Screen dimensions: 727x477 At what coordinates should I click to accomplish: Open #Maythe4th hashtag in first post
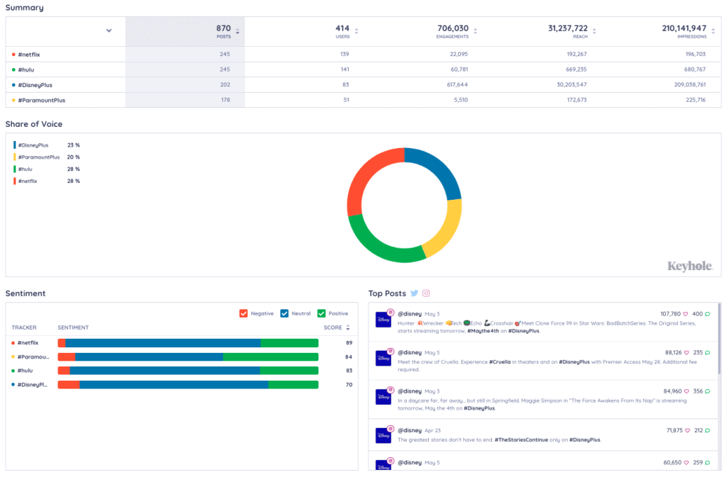click(x=483, y=331)
